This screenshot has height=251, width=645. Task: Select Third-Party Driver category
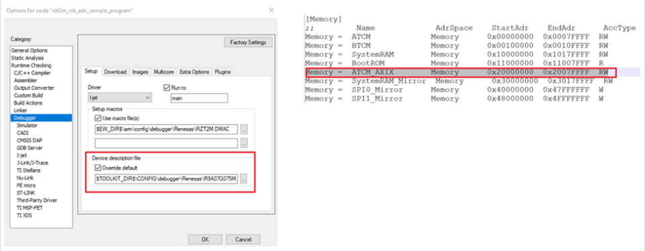[36, 200]
